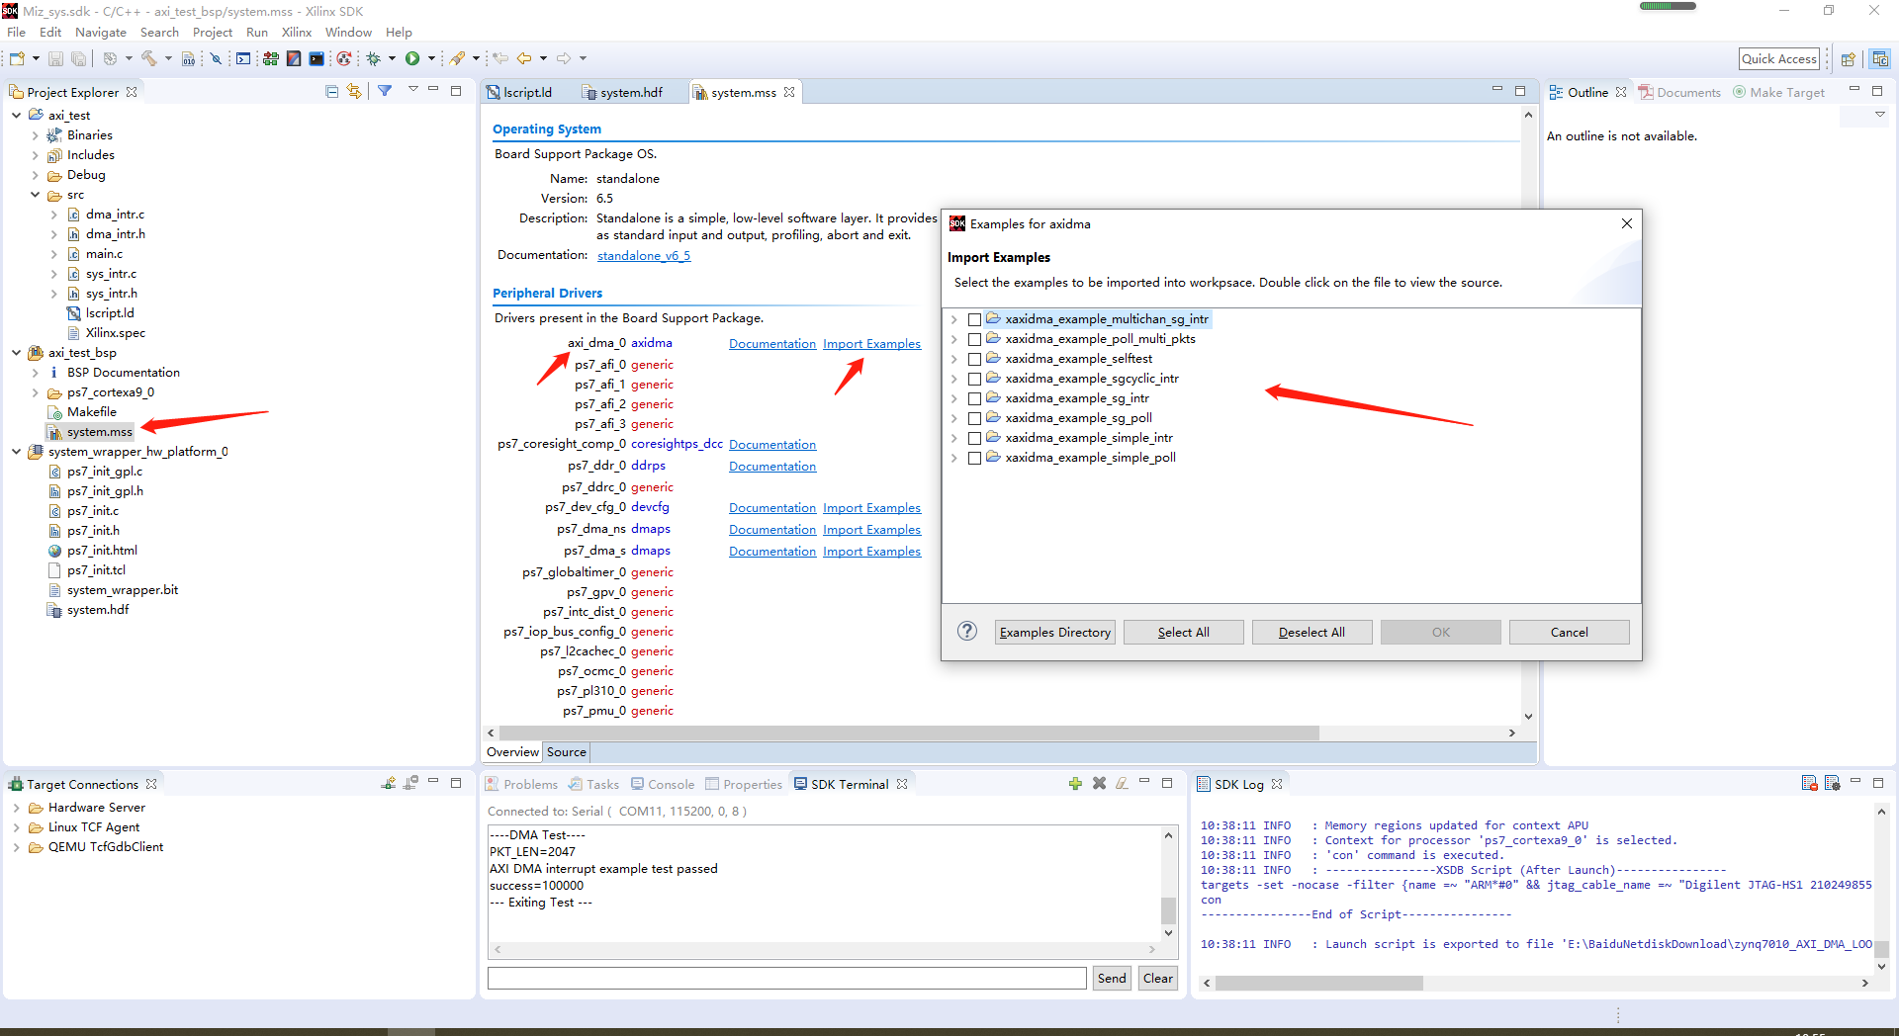Viewport: 1899px width, 1036px height.
Task: Click the Save icon in the toolbar
Action: click(x=55, y=59)
